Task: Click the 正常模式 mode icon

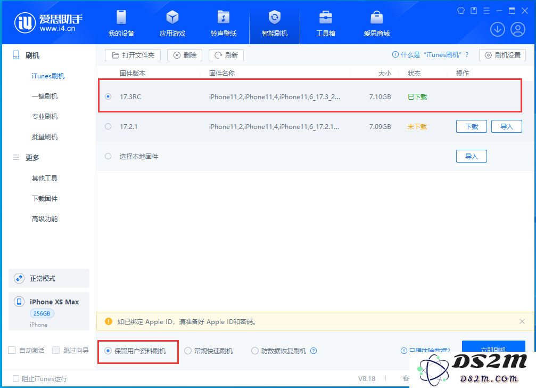Action: point(19,279)
